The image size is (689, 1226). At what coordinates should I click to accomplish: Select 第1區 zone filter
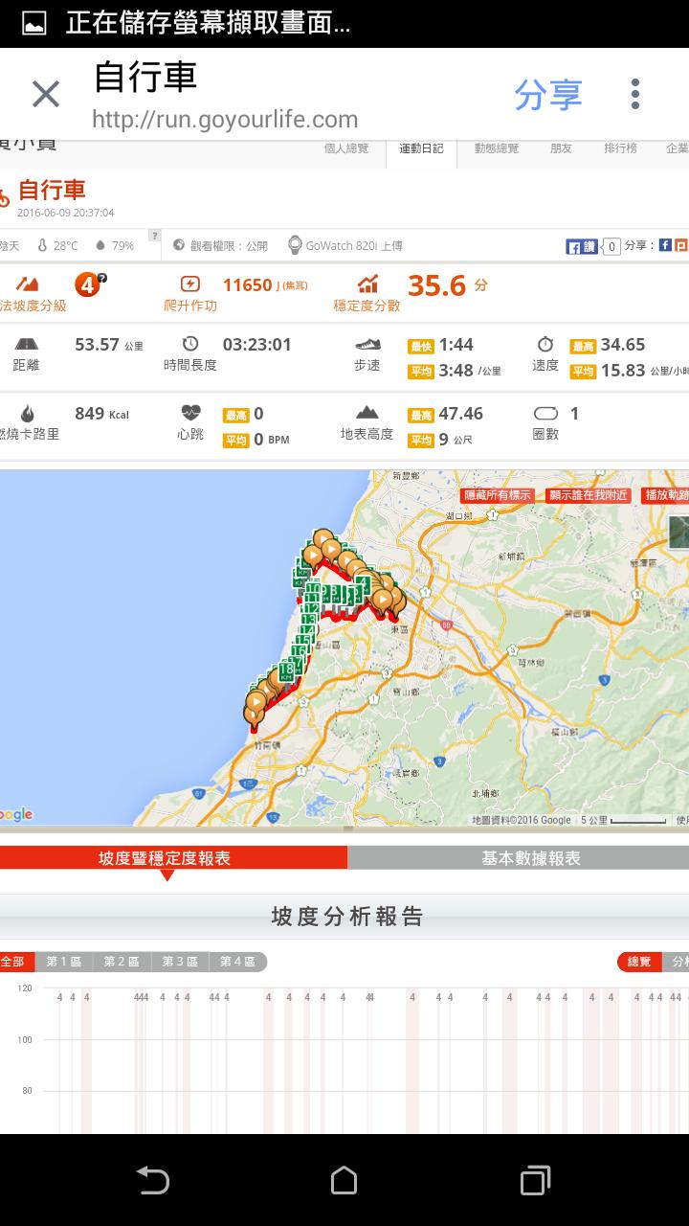(x=64, y=962)
